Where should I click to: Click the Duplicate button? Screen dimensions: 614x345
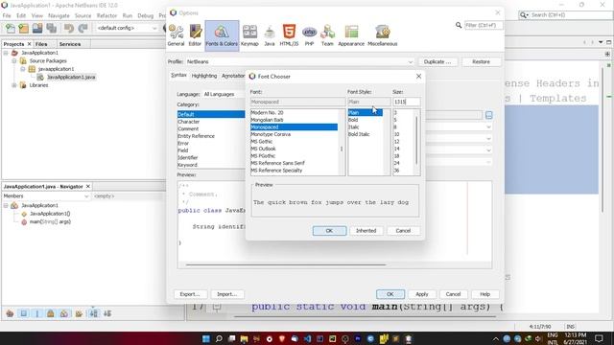[437, 61]
